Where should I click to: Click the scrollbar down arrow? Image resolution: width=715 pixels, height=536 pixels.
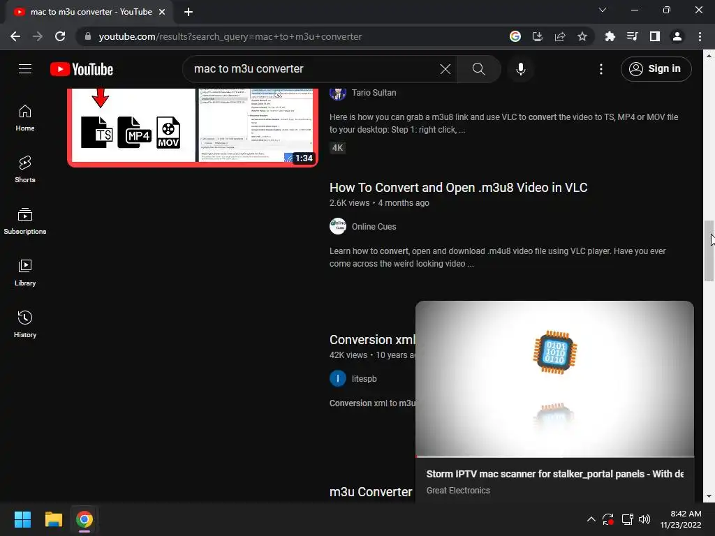[709, 496]
